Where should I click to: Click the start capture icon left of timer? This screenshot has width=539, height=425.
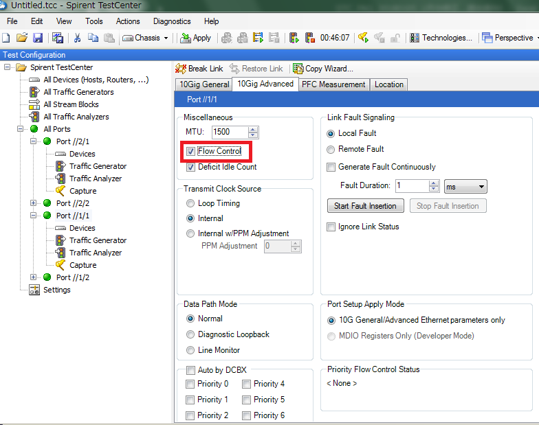(294, 37)
